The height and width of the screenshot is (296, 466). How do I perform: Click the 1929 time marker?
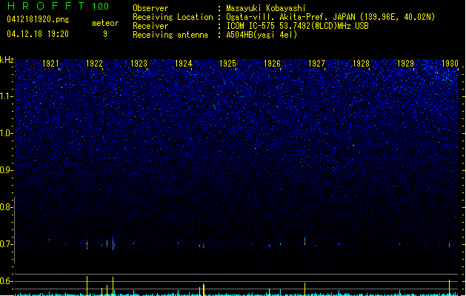(x=405, y=64)
